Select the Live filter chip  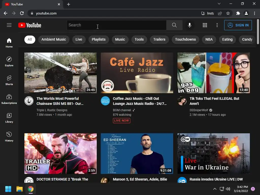coord(79,39)
